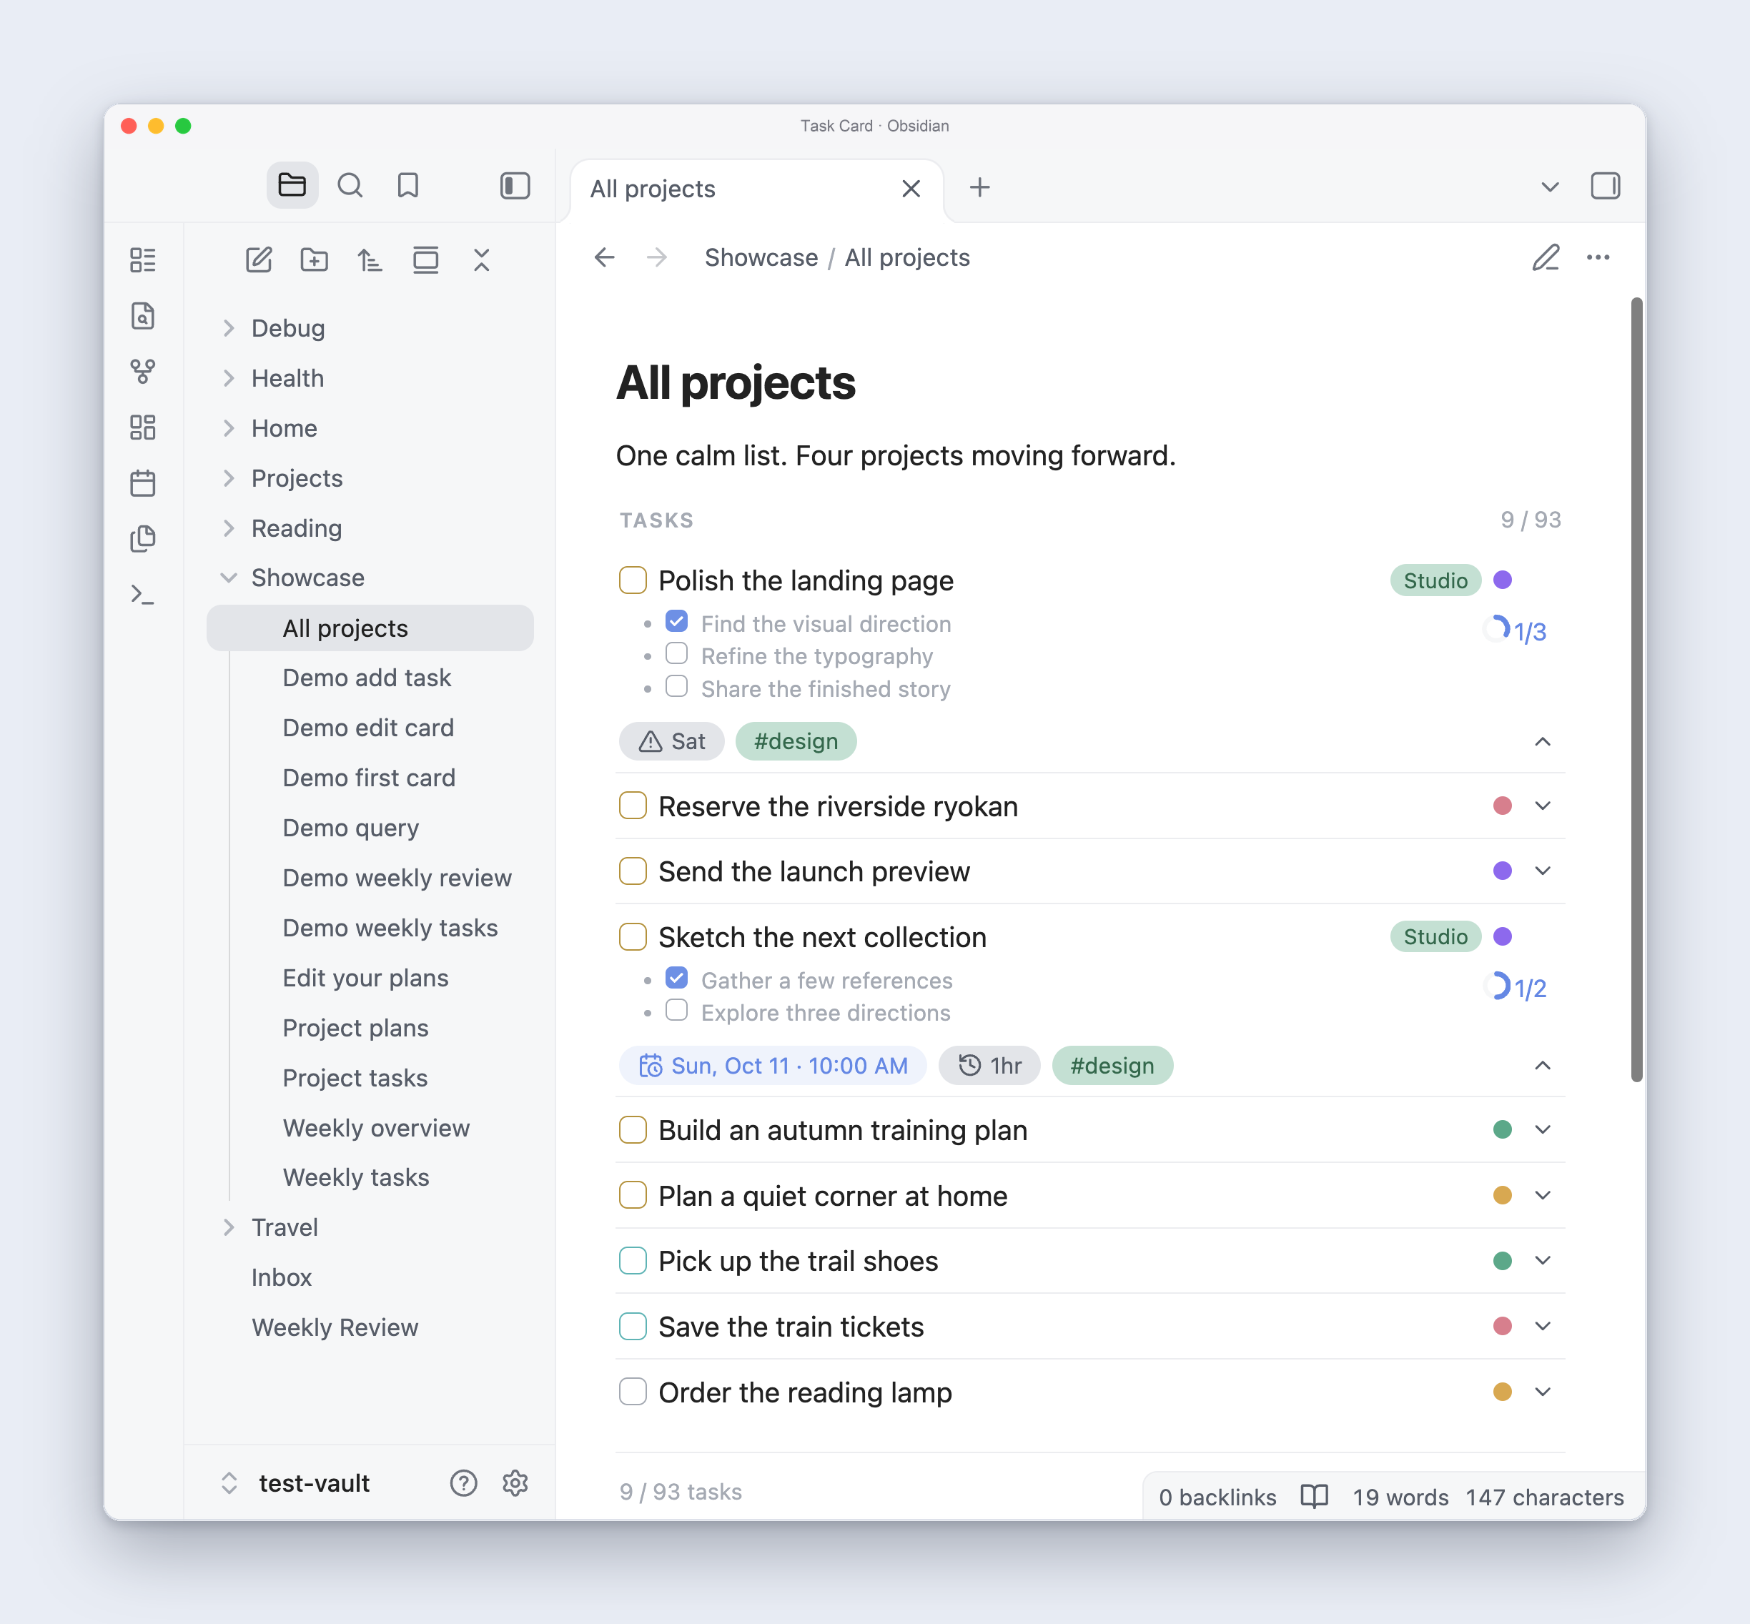Open the search magnifier icon
This screenshot has width=1750, height=1624.
pyautogui.click(x=350, y=185)
